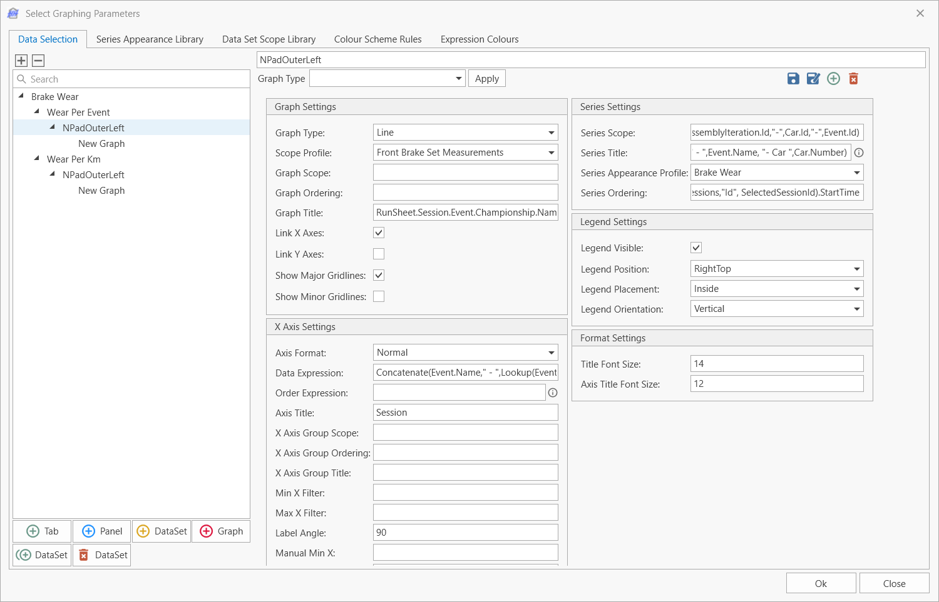The image size is (939, 602).
Task: Open the Scope Profile dropdown
Action: [551, 153]
